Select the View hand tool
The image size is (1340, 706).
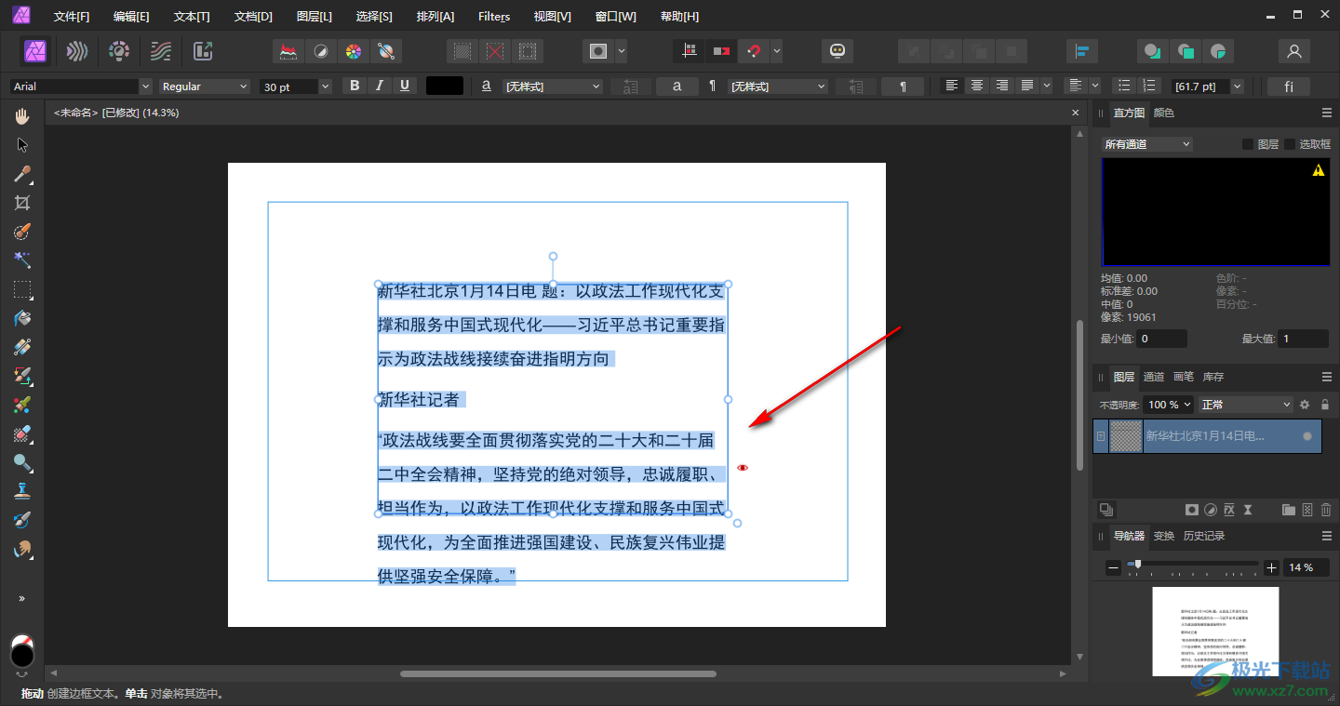[x=22, y=116]
